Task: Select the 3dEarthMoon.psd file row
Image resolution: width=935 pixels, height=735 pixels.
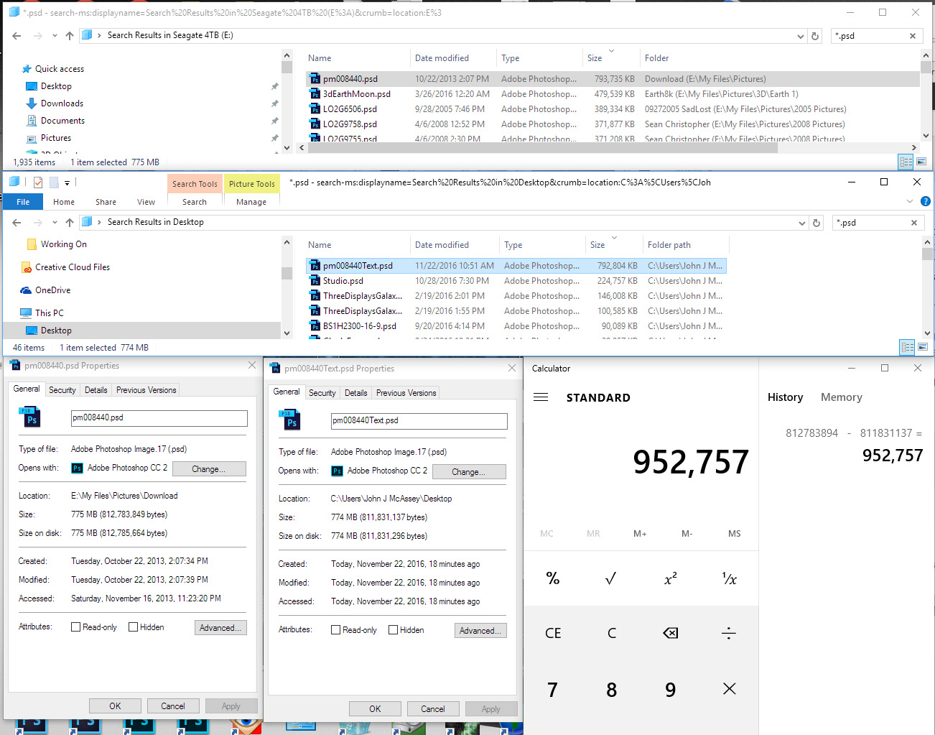Action: pos(613,94)
